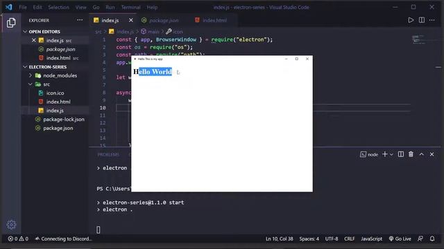Open the View menu
The height and width of the screenshot is (249, 444).
pos(80,8)
